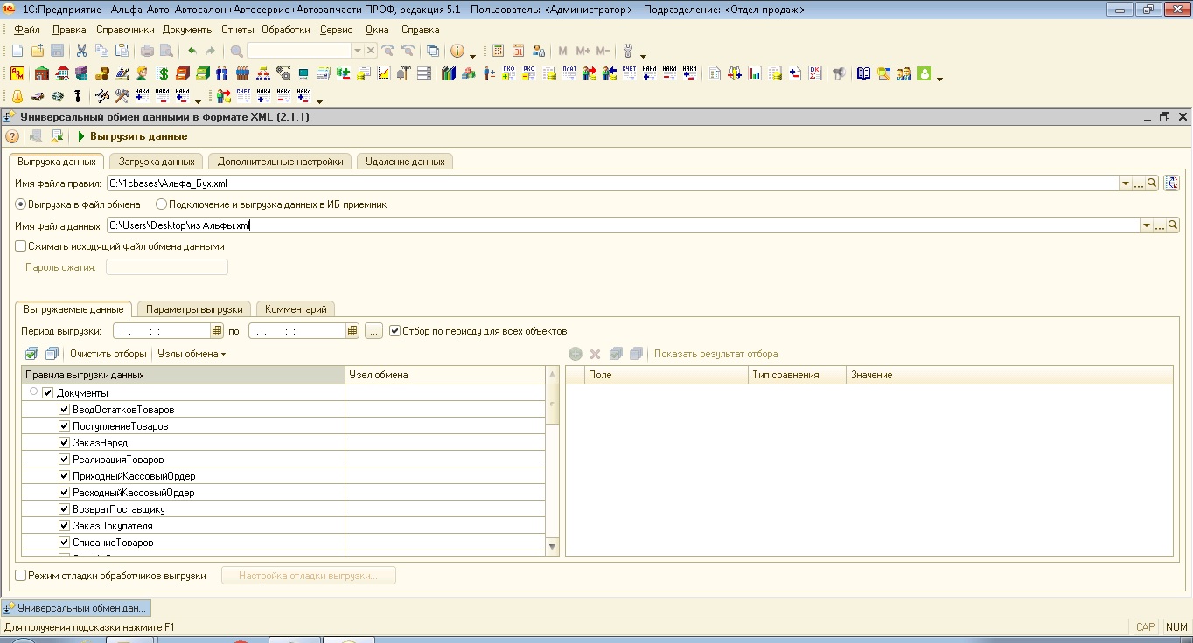Select 'Подключение и выгрузка данных в ИБ приемник' option

pyautogui.click(x=161, y=204)
